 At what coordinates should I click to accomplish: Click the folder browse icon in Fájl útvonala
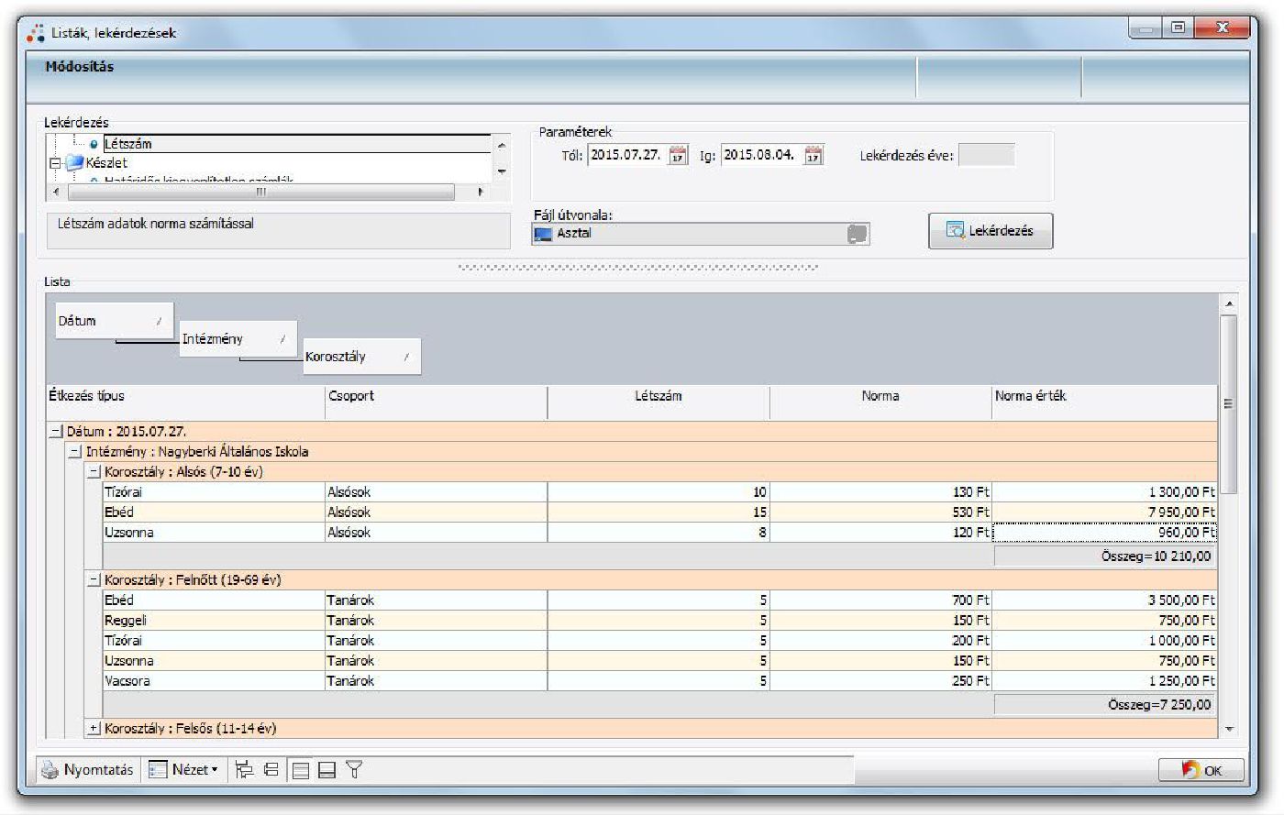[857, 234]
